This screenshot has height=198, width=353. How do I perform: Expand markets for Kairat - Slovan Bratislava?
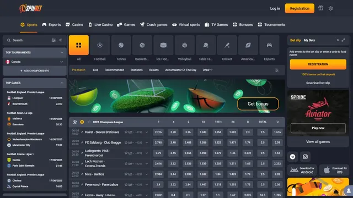(x=147, y=132)
